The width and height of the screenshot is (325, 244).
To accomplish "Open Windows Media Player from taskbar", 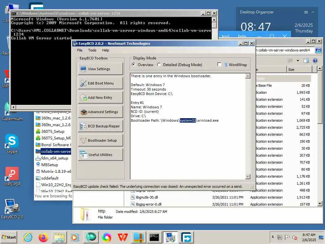I will [x=75, y=237].
